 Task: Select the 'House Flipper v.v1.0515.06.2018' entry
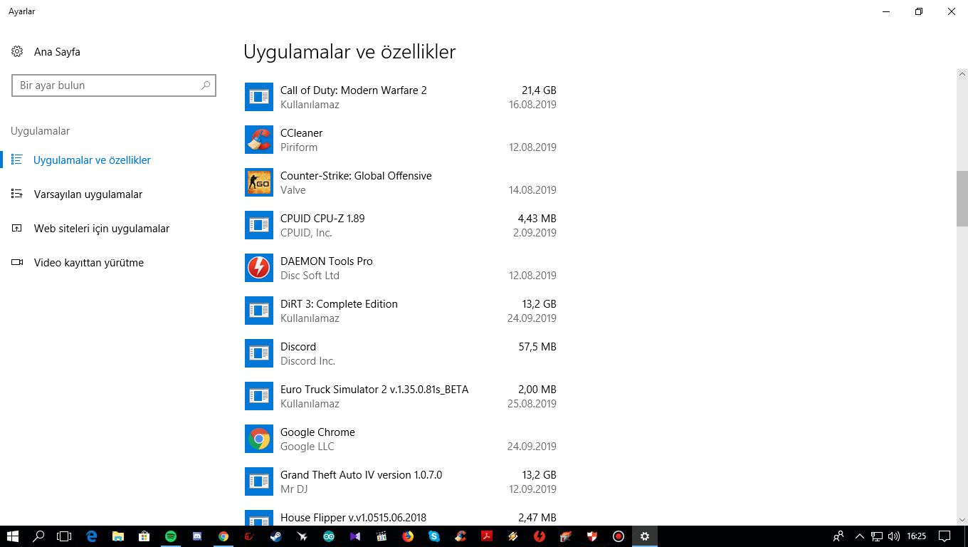pyautogui.click(x=353, y=518)
